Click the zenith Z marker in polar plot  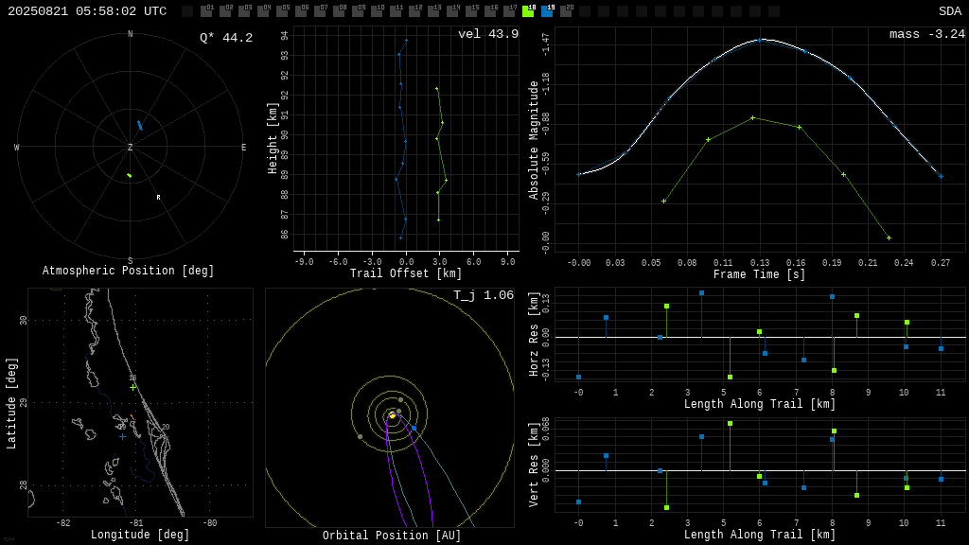click(x=131, y=148)
